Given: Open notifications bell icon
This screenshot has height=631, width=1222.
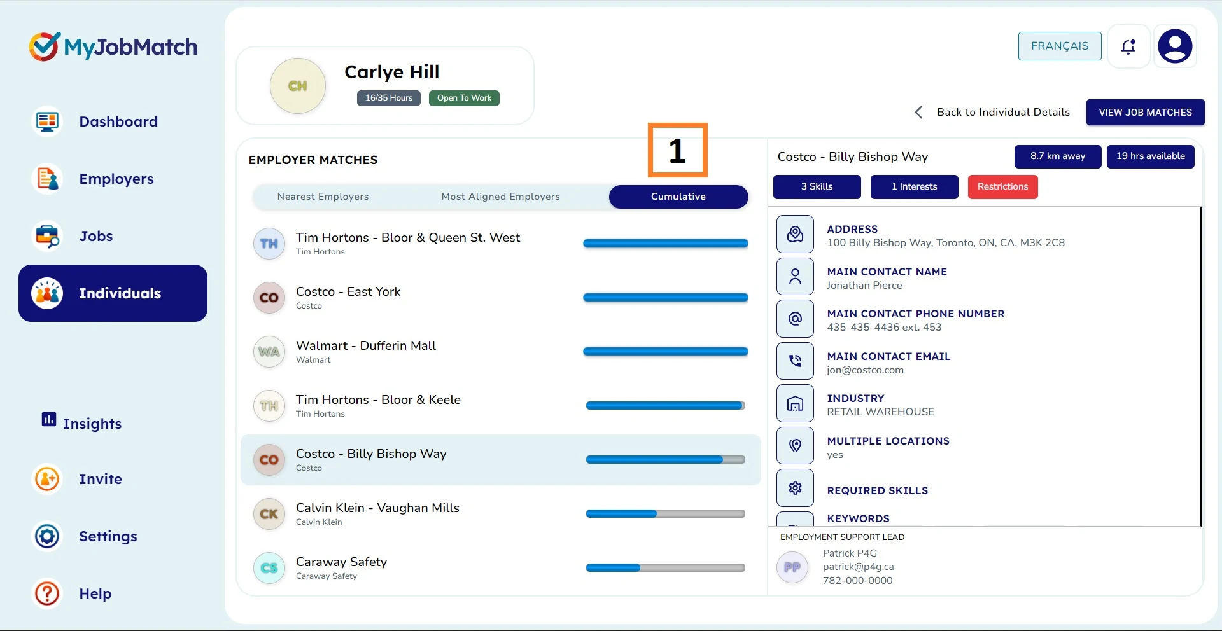Looking at the screenshot, I should click(1128, 46).
